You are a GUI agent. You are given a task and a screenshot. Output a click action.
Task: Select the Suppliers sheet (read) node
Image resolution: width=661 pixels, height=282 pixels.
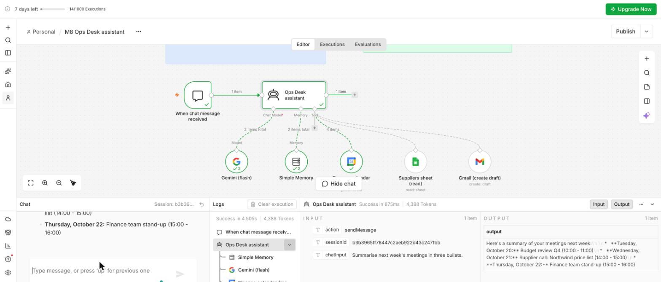[415, 162]
